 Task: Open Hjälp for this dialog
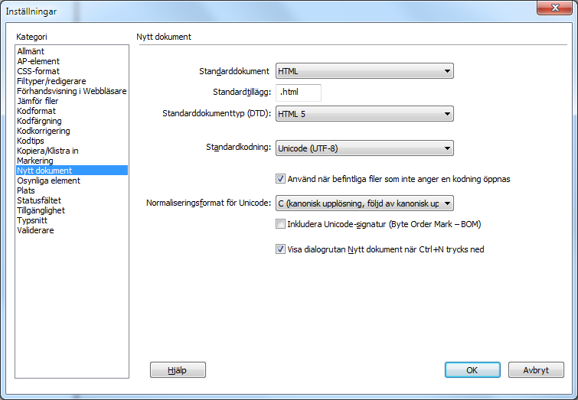(178, 370)
